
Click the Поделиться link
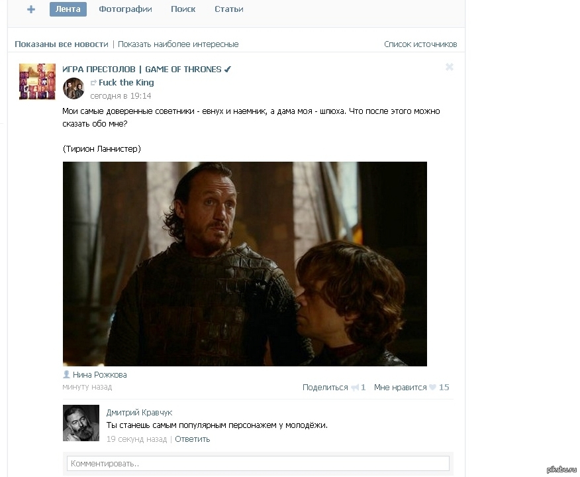325,388
